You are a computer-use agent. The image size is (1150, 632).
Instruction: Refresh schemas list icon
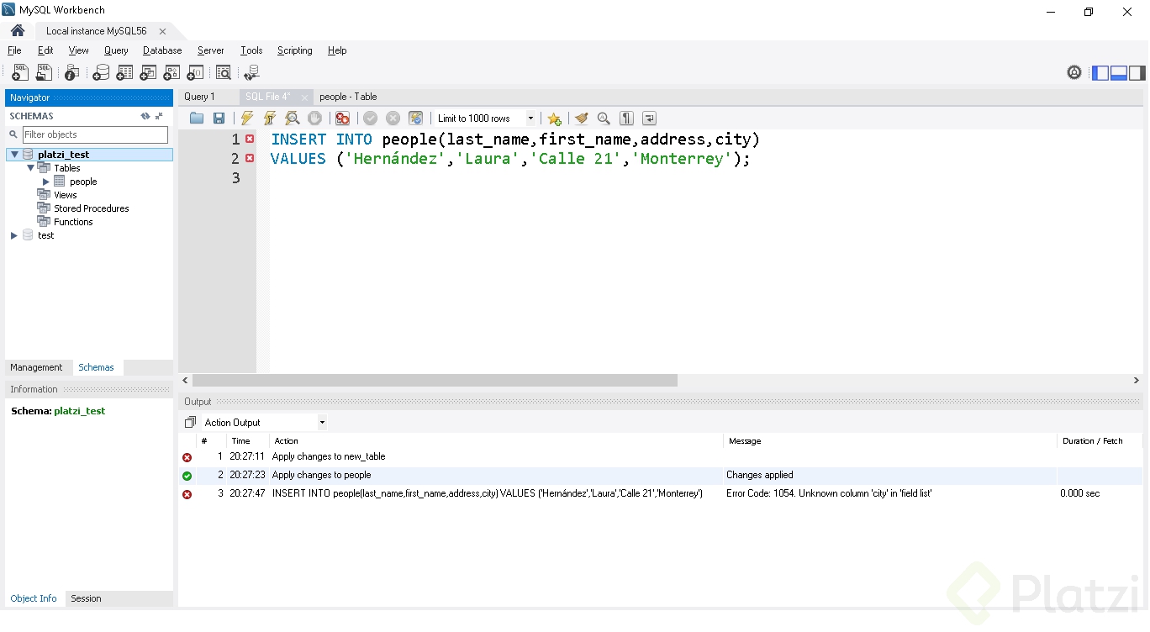[145, 116]
